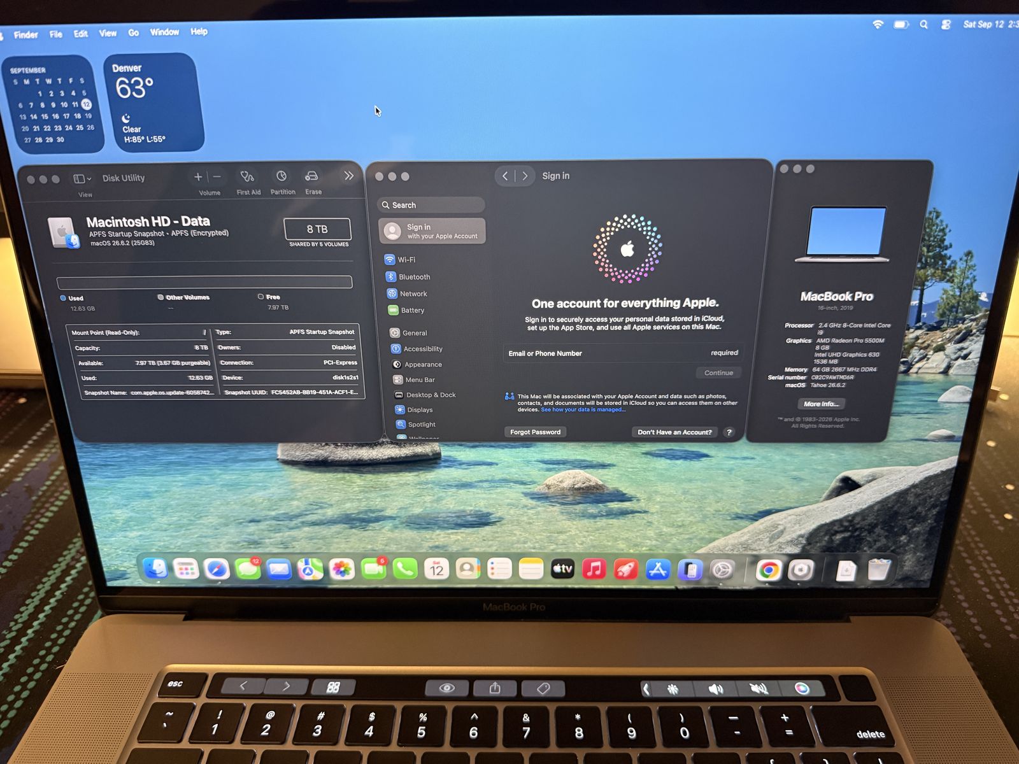1019x764 pixels.
Task: Open the Partition tool in Disk Utility
Action: tap(281, 176)
